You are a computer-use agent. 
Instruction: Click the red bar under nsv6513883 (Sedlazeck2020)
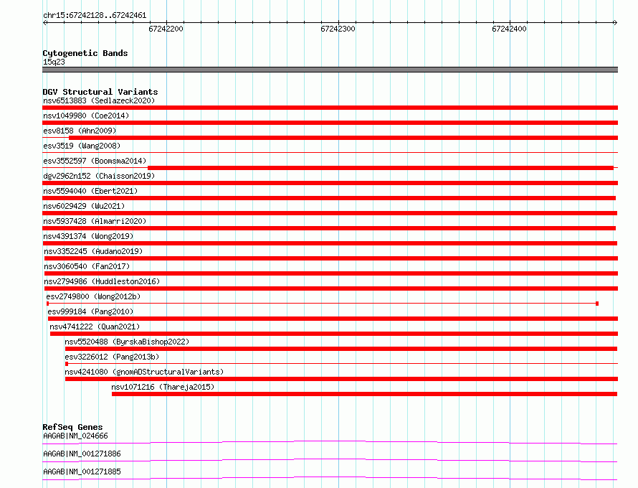(330, 108)
